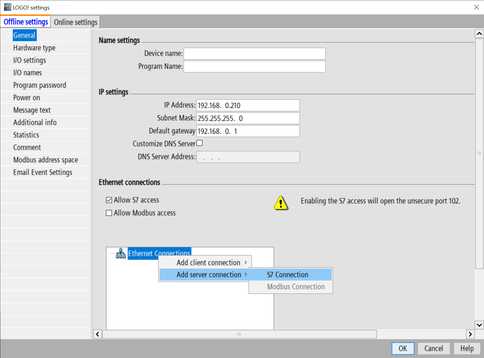Open Additional info settings
Viewport: 484px width, 358px height.
35,123
